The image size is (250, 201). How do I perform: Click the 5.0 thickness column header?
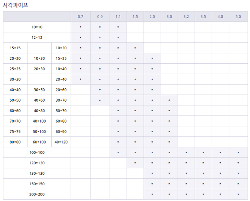(238, 16)
